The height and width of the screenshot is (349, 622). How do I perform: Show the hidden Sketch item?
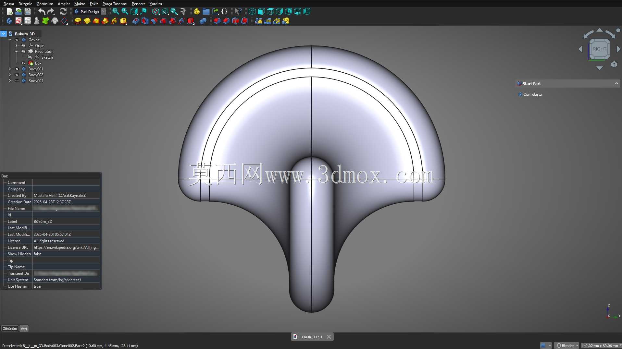[30, 57]
